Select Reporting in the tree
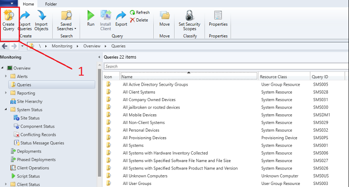349x187 pixels. [26, 93]
